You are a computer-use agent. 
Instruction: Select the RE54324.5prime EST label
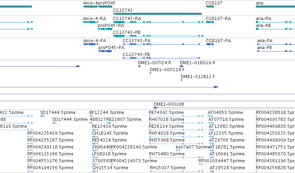[x=109, y=140]
